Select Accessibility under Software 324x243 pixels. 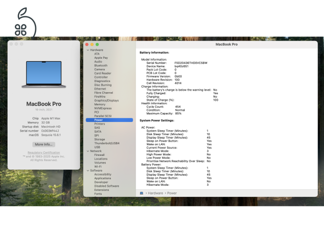coord(103,174)
